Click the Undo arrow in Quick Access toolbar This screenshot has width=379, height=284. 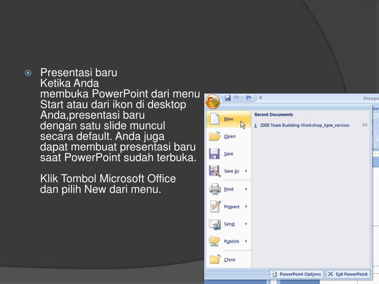(x=236, y=98)
